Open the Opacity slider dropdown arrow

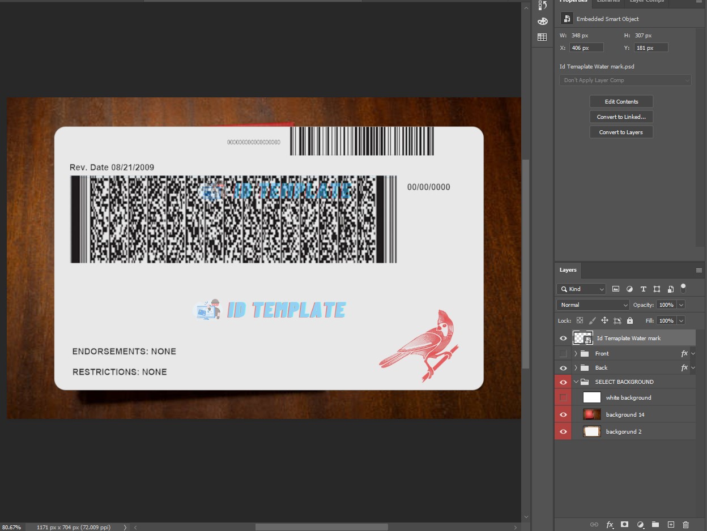680,305
